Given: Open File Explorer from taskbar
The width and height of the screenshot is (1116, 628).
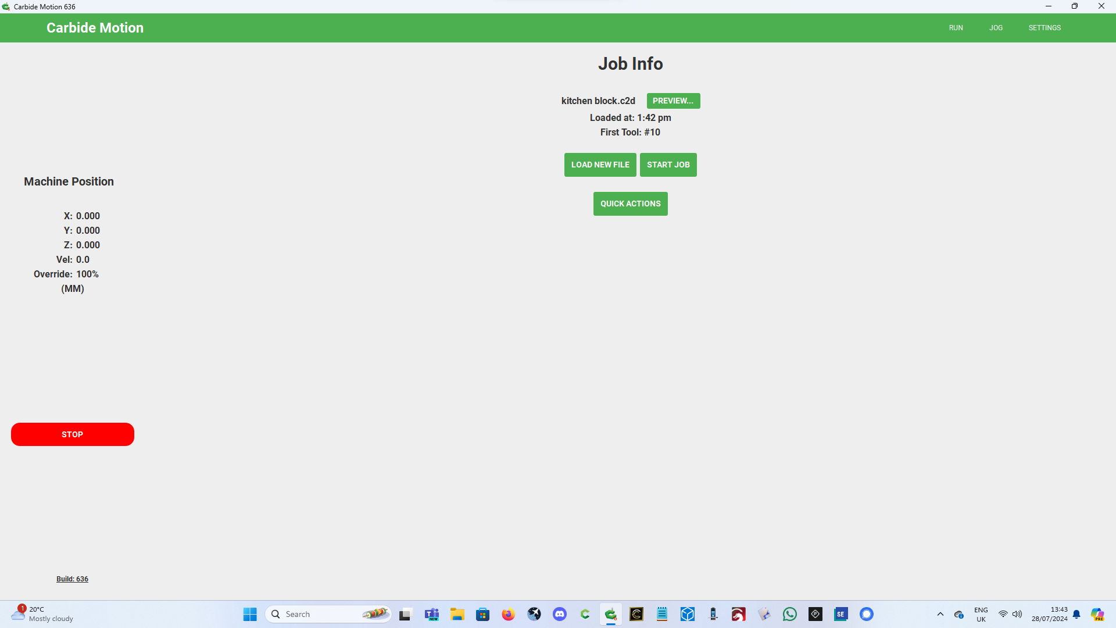Looking at the screenshot, I should [457, 614].
